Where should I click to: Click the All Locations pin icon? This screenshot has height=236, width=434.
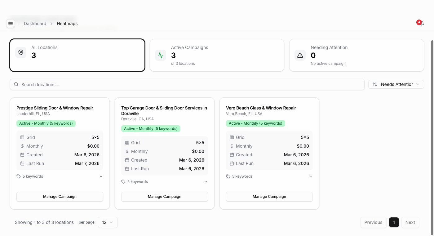tap(21, 52)
